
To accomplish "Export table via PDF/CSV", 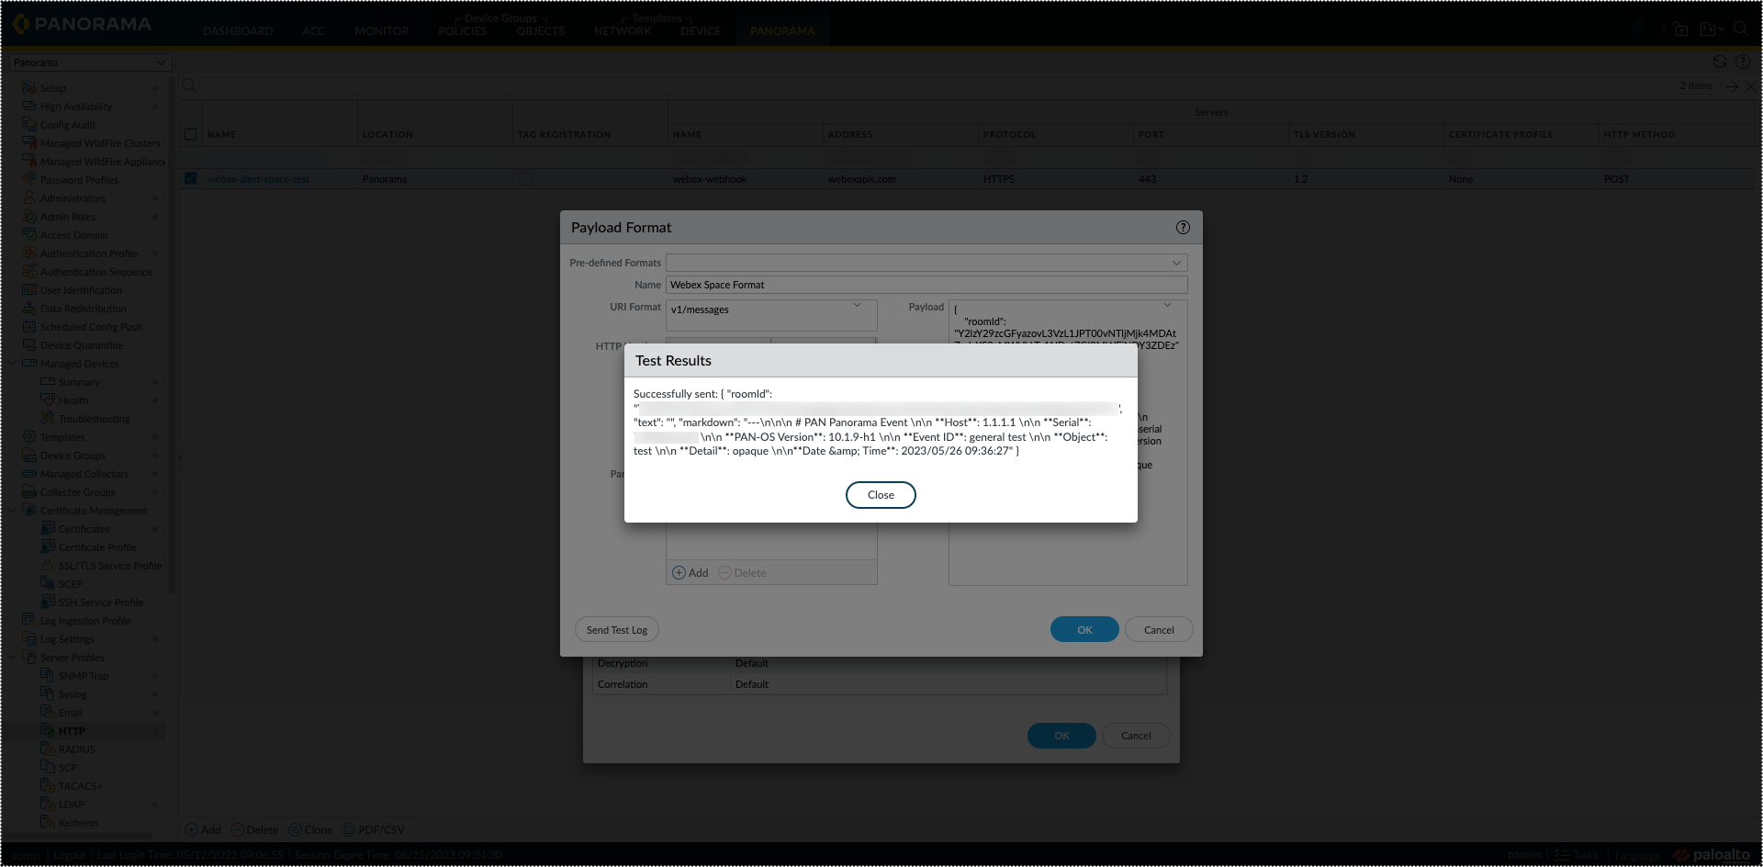I will (373, 830).
